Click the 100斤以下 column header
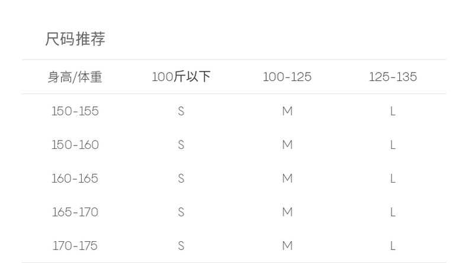 (181, 77)
